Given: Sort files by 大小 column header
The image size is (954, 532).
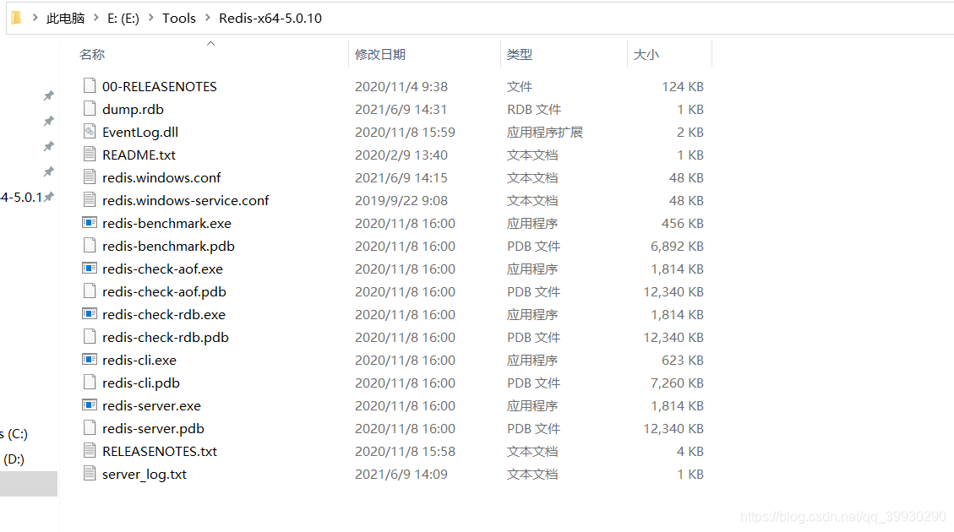Looking at the screenshot, I should [x=646, y=54].
